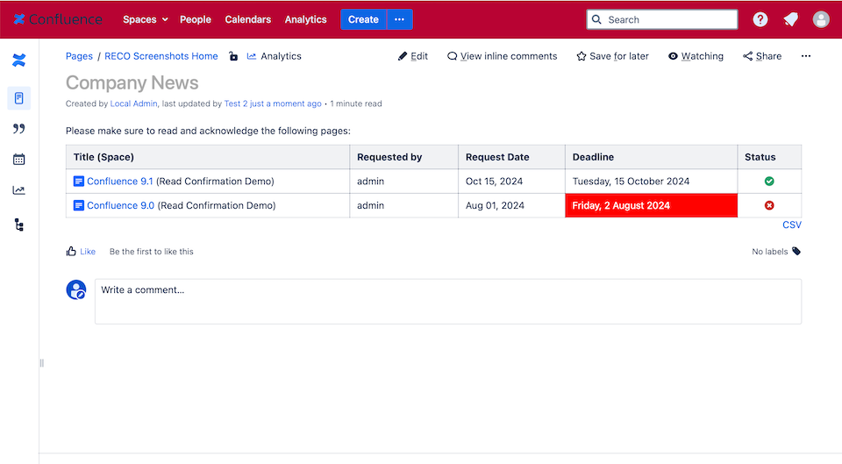Open the calendar icon in the sidebar

pyautogui.click(x=18, y=159)
